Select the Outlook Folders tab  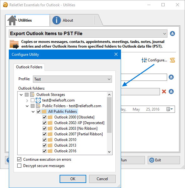(x=29, y=67)
